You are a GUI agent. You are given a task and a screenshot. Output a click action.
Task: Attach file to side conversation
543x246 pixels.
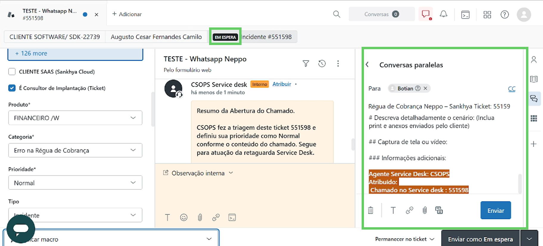click(x=425, y=210)
